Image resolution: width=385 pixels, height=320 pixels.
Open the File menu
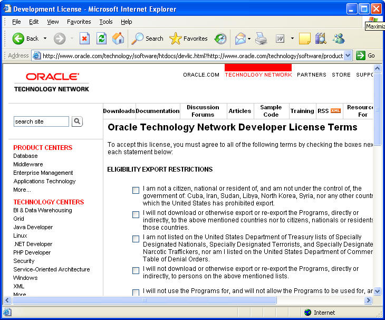pyautogui.click(x=16, y=22)
